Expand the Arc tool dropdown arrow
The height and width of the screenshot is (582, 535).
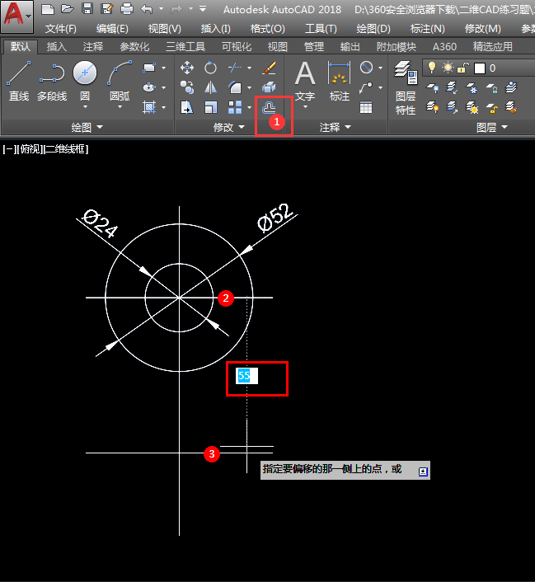point(120,107)
